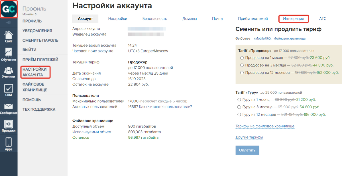Viewport: 342px width, 176px height.
Task: Click the GetCourse tariff label
Action: [x=243, y=38]
